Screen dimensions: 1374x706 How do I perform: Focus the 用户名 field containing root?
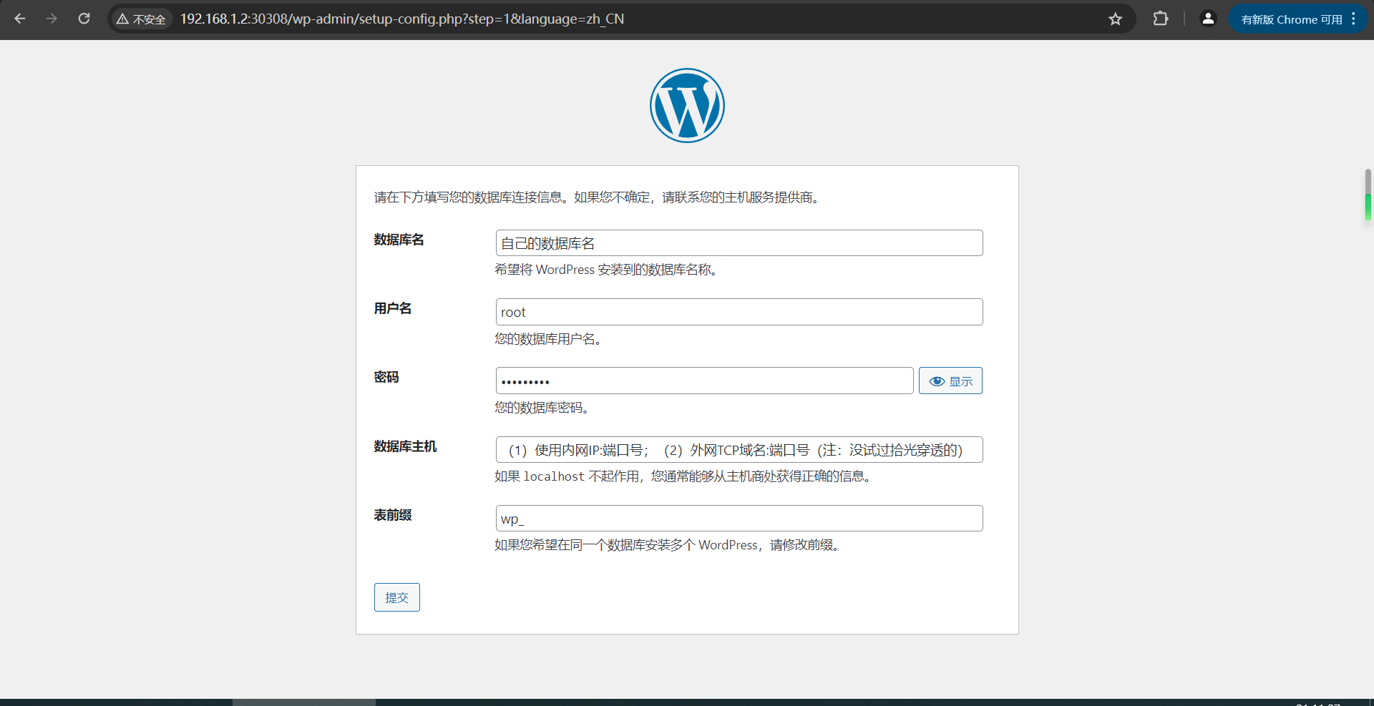739,312
